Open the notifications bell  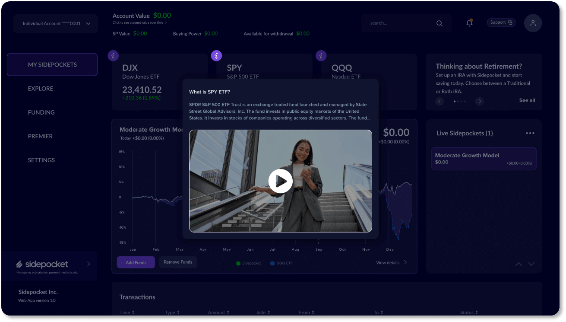(469, 23)
